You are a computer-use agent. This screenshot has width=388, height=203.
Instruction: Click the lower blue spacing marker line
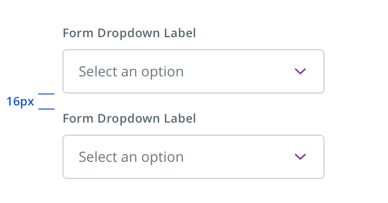(x=46, y=109)
